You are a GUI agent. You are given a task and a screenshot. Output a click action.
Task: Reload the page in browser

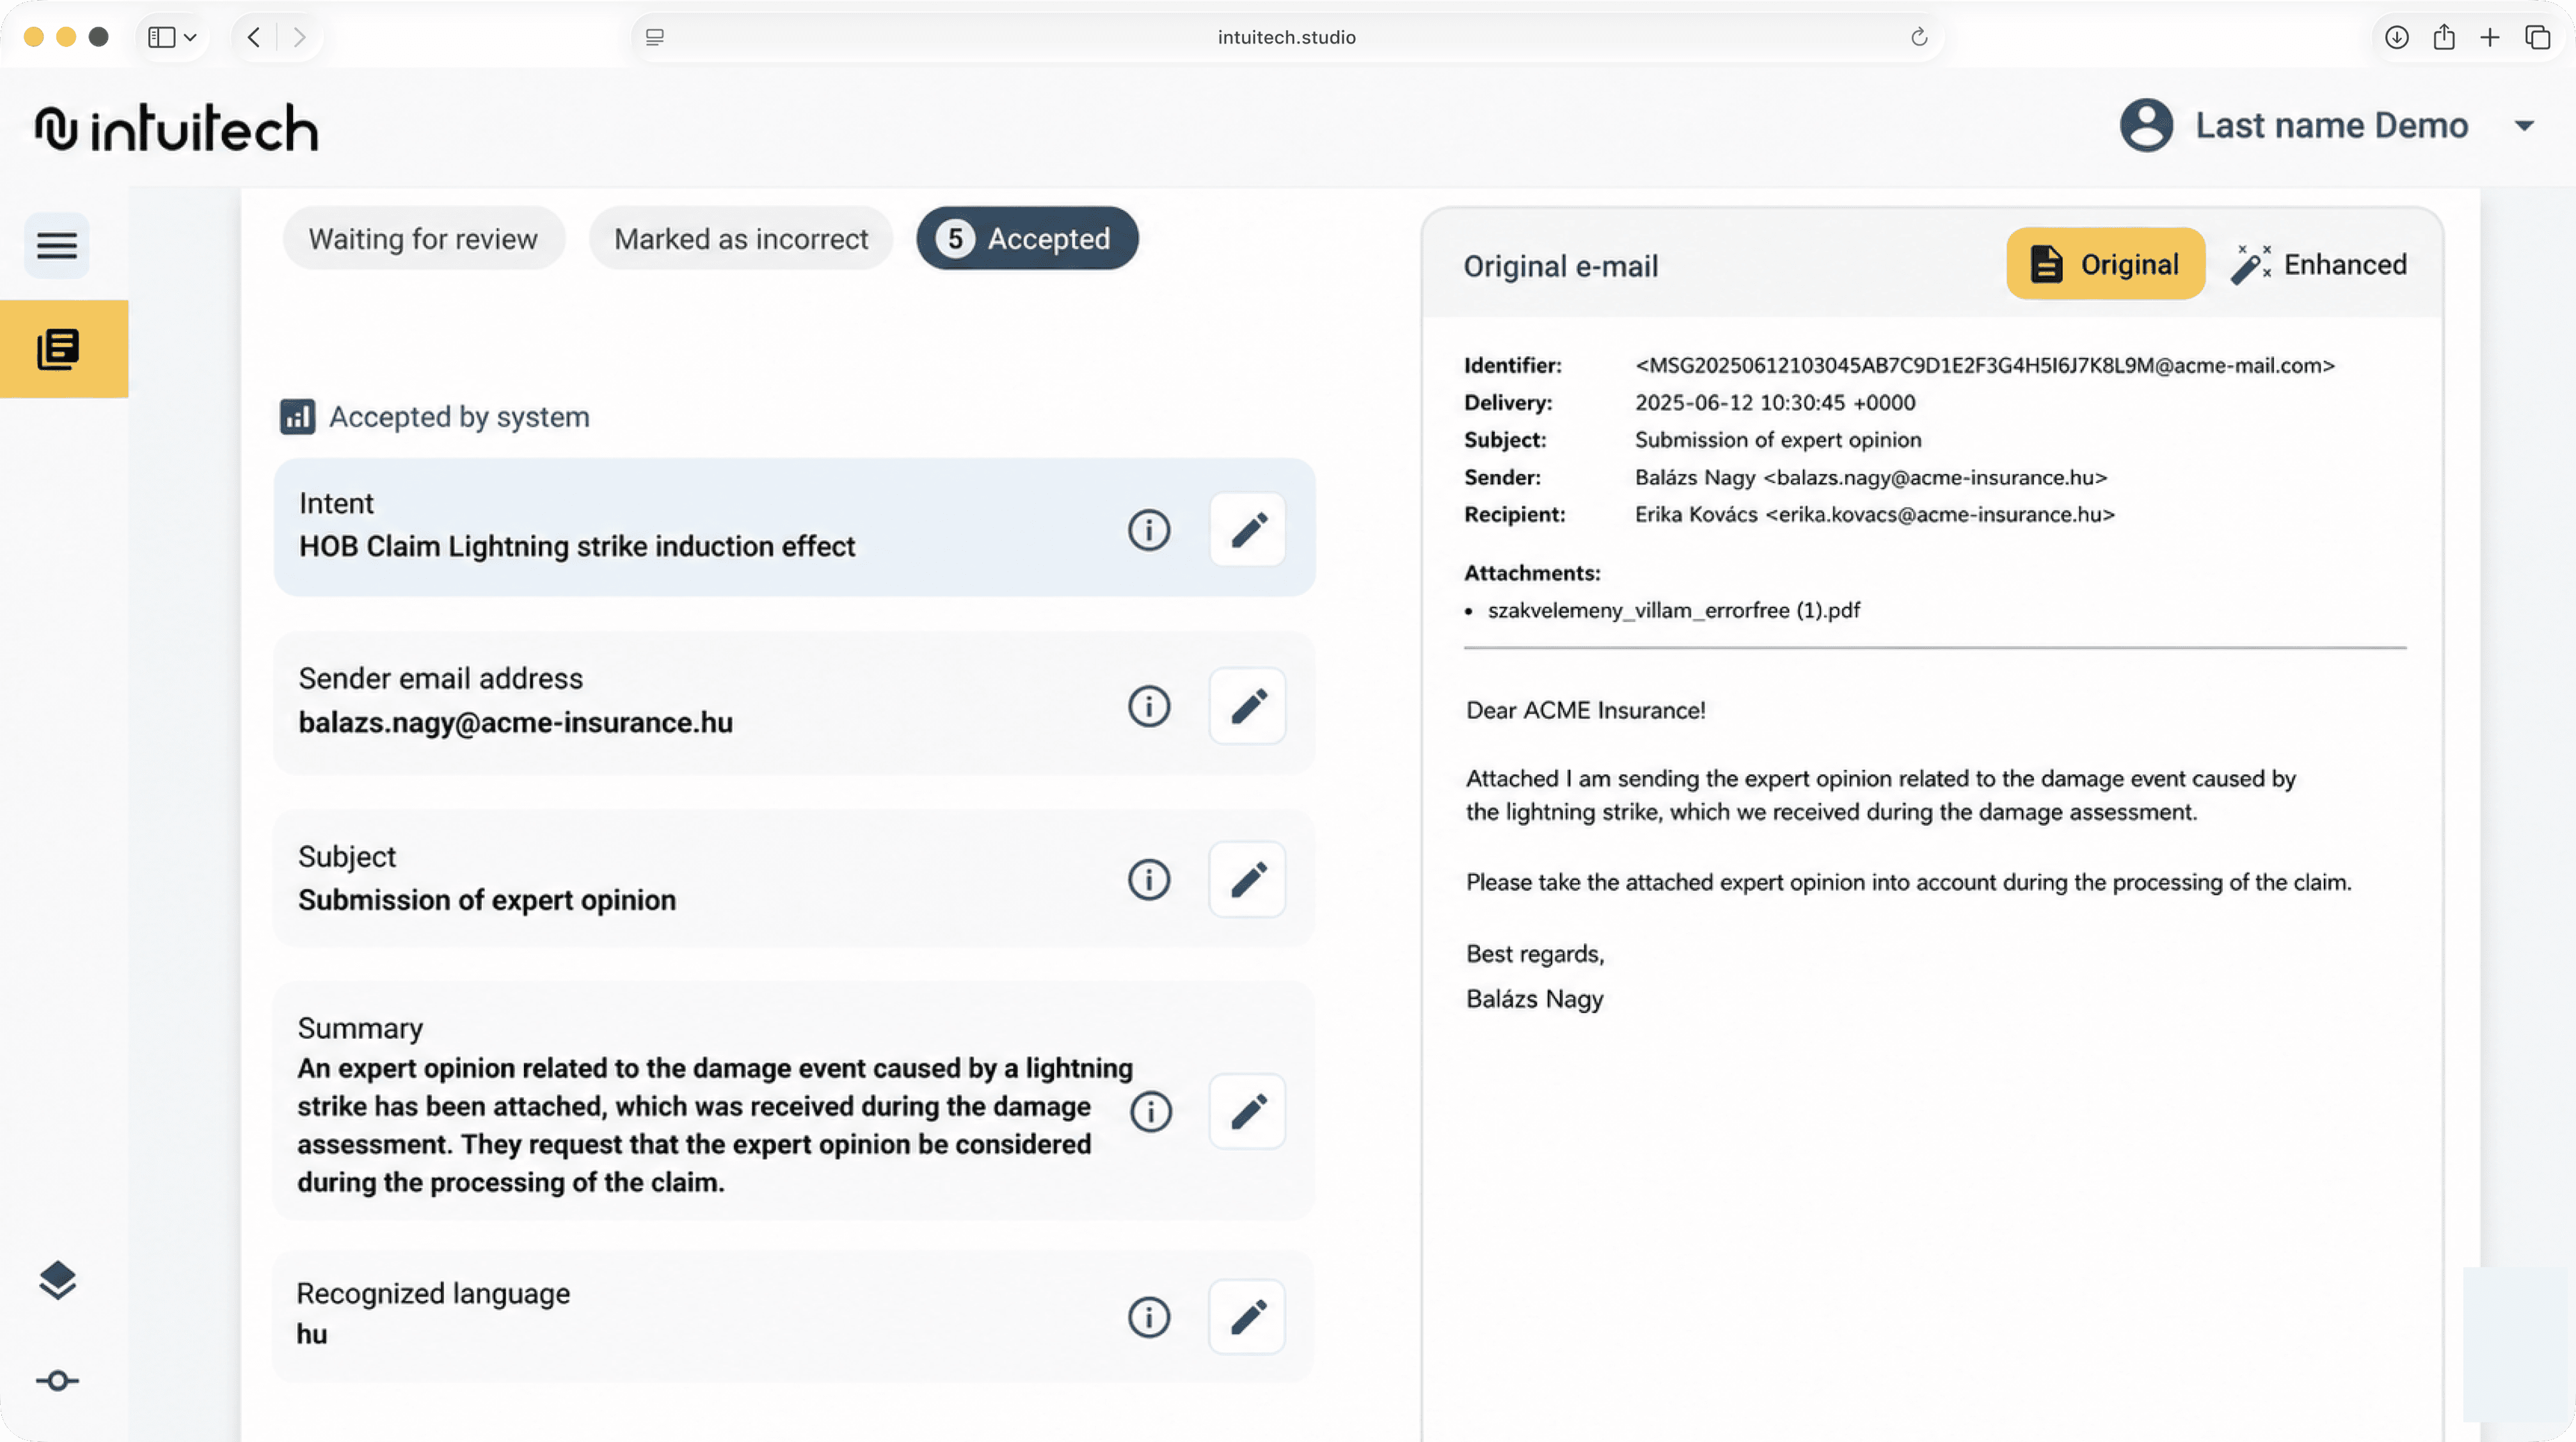(x=1919, y=37)
